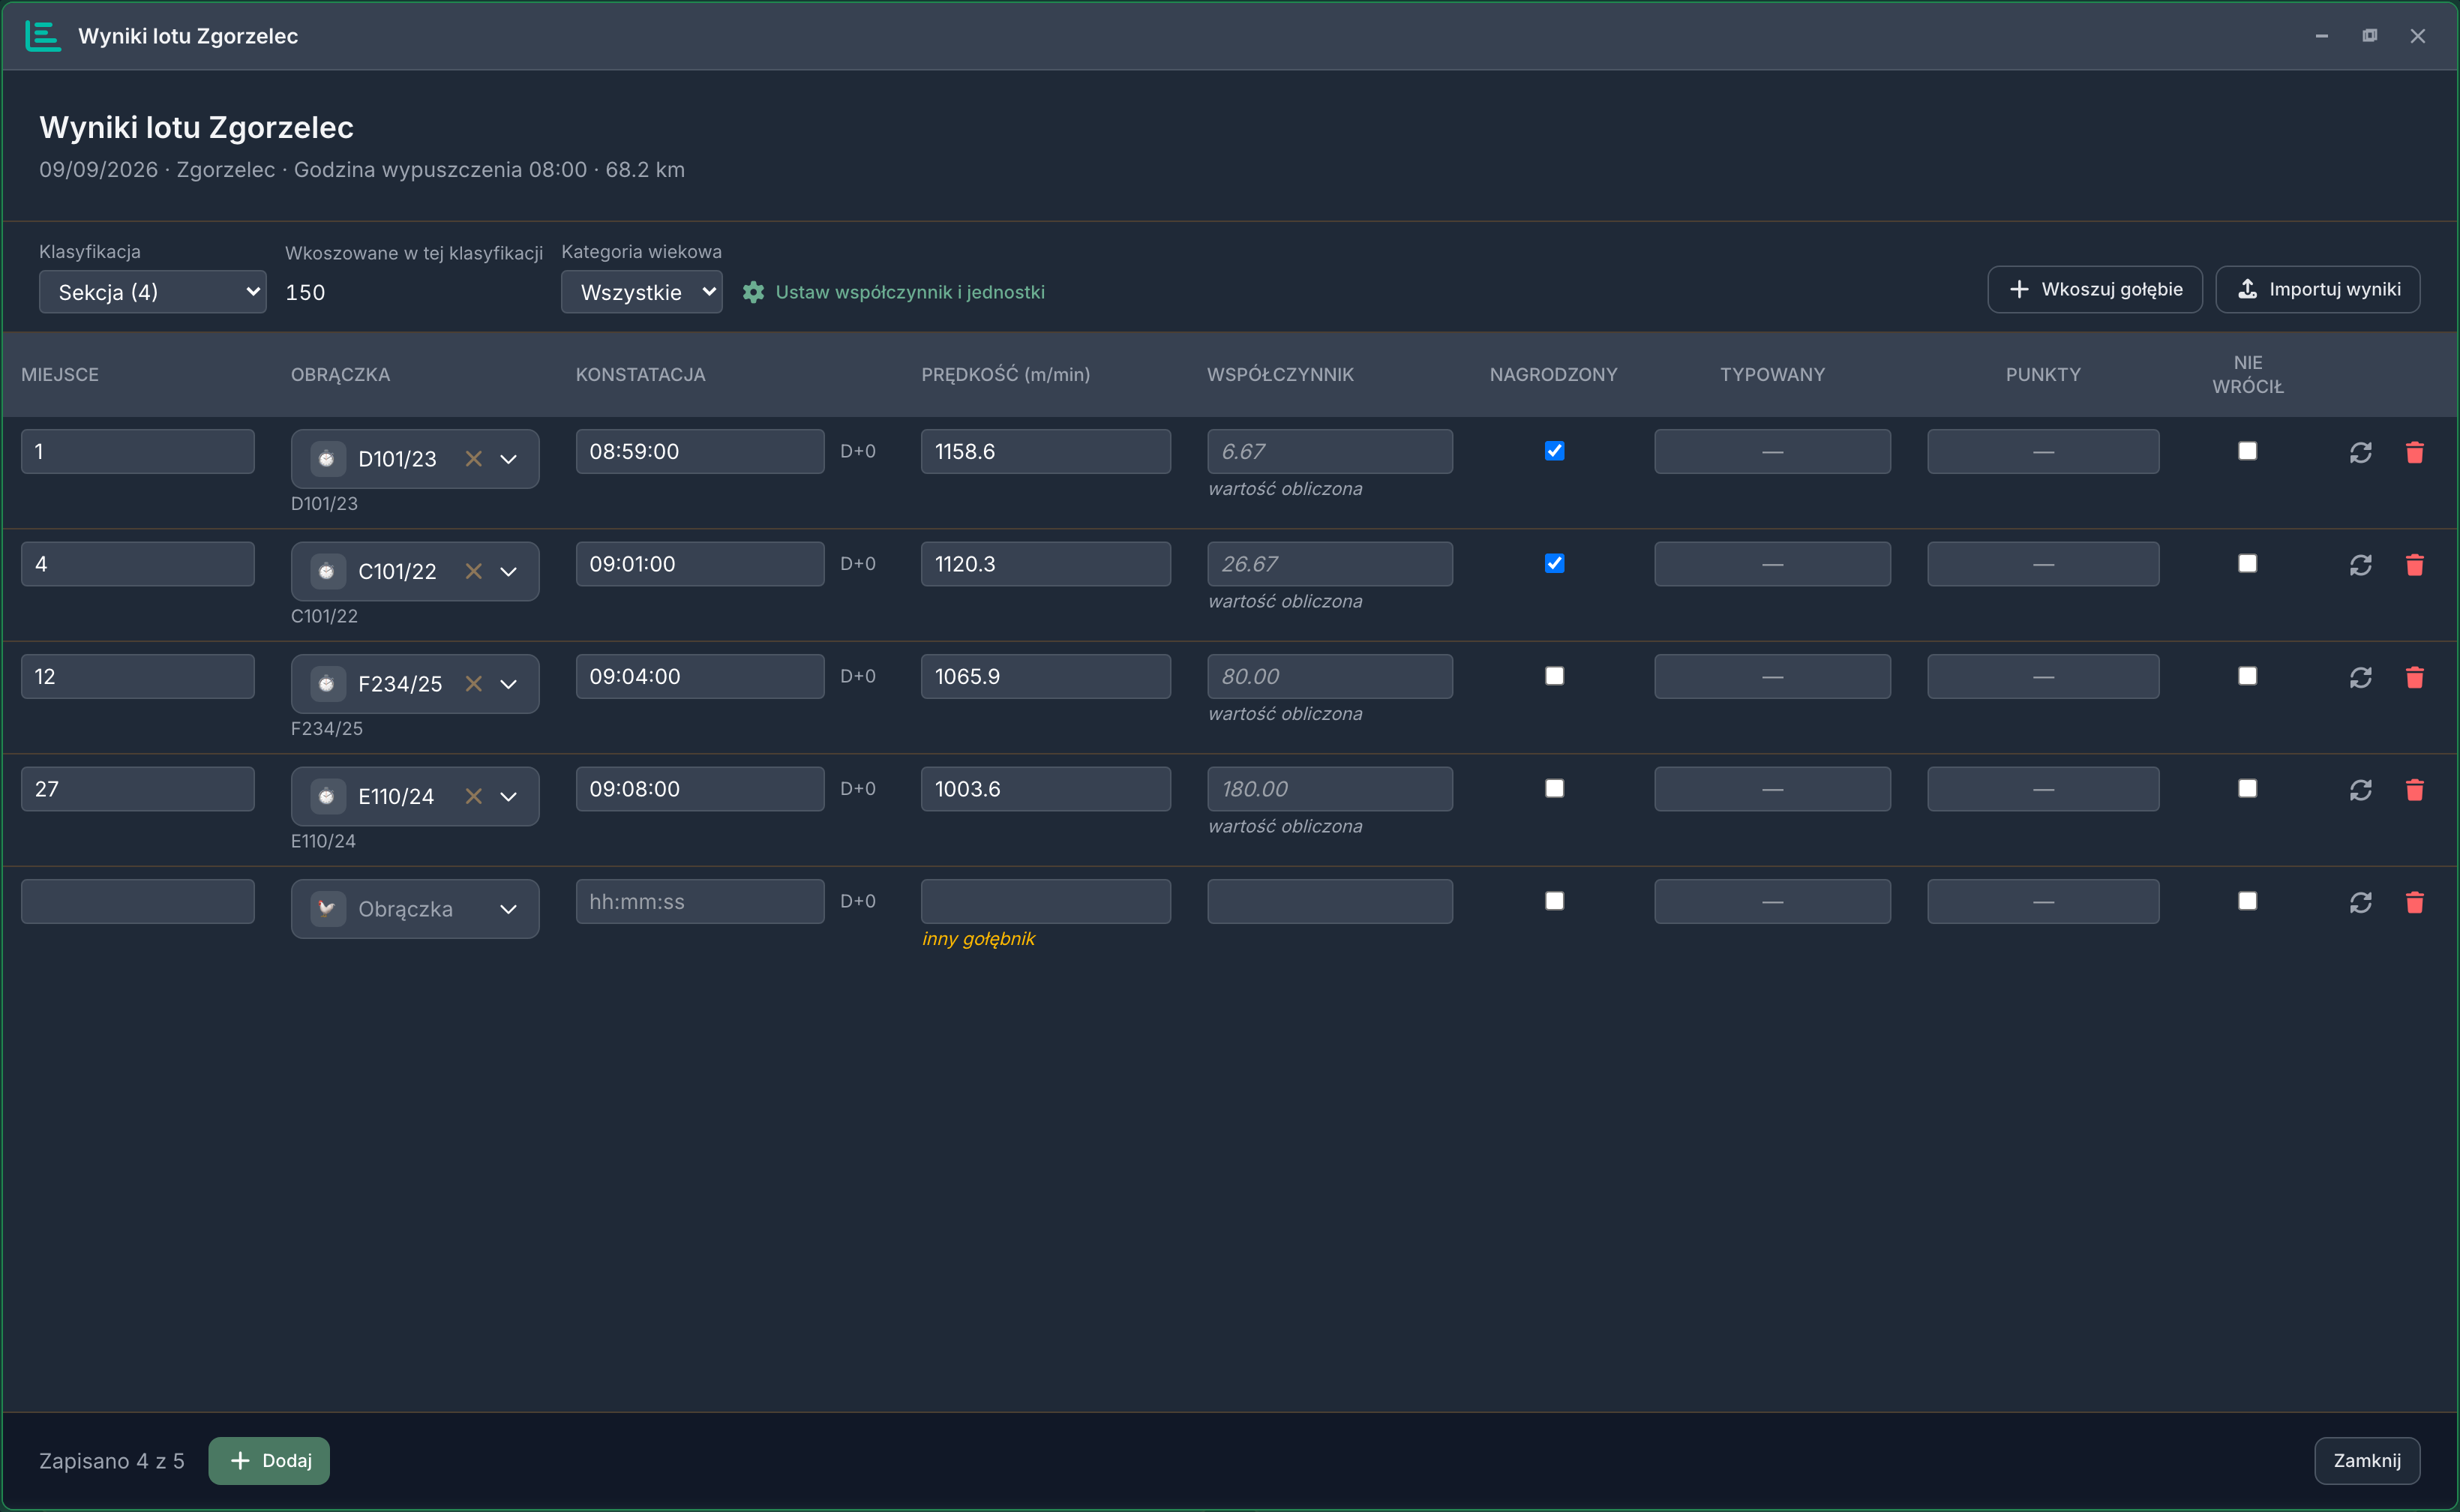
Task: Open the empty Obrączka ring selector
Action: tap(415, 909)
